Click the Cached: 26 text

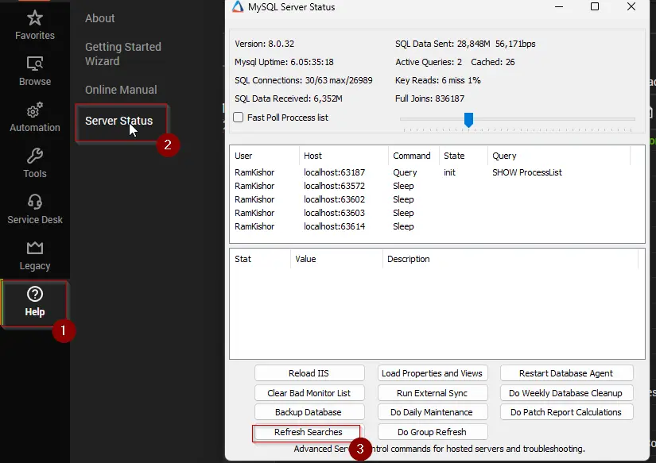(x=493, y=62)
